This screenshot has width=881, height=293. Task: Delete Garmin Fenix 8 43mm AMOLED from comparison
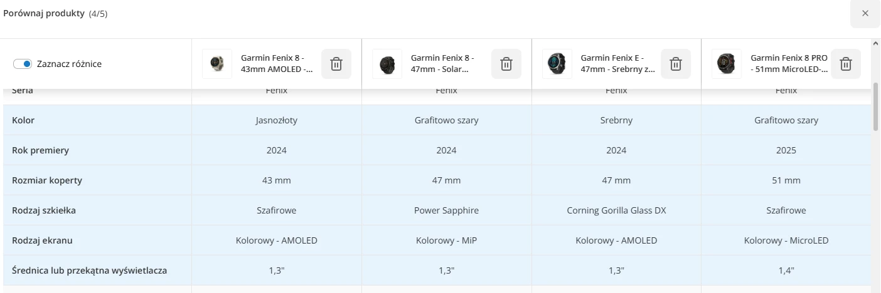(x=336, y=64)
